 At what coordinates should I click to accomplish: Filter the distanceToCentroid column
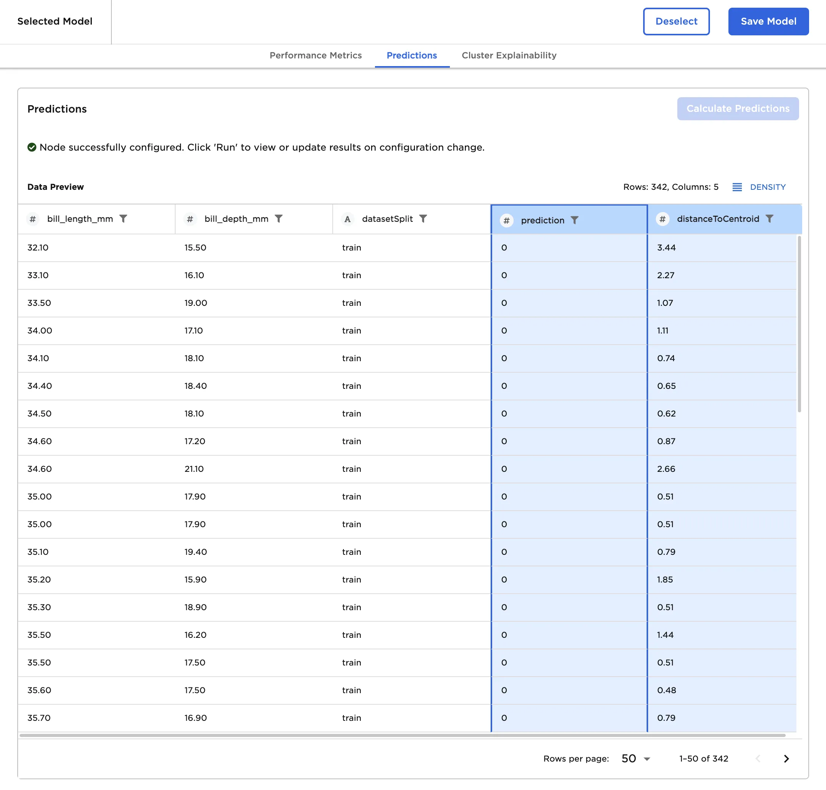tap(770, 219)
